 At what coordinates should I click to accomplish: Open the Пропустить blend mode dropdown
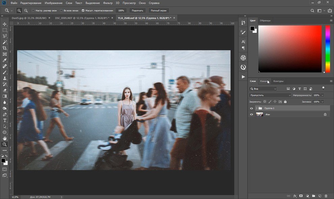(x=270, y=95)
